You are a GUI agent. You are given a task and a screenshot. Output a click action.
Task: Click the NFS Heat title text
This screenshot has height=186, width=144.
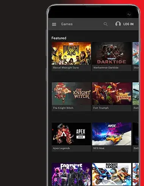point(99,148)
